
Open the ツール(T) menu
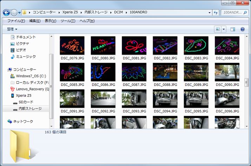(x=68, y=21)
